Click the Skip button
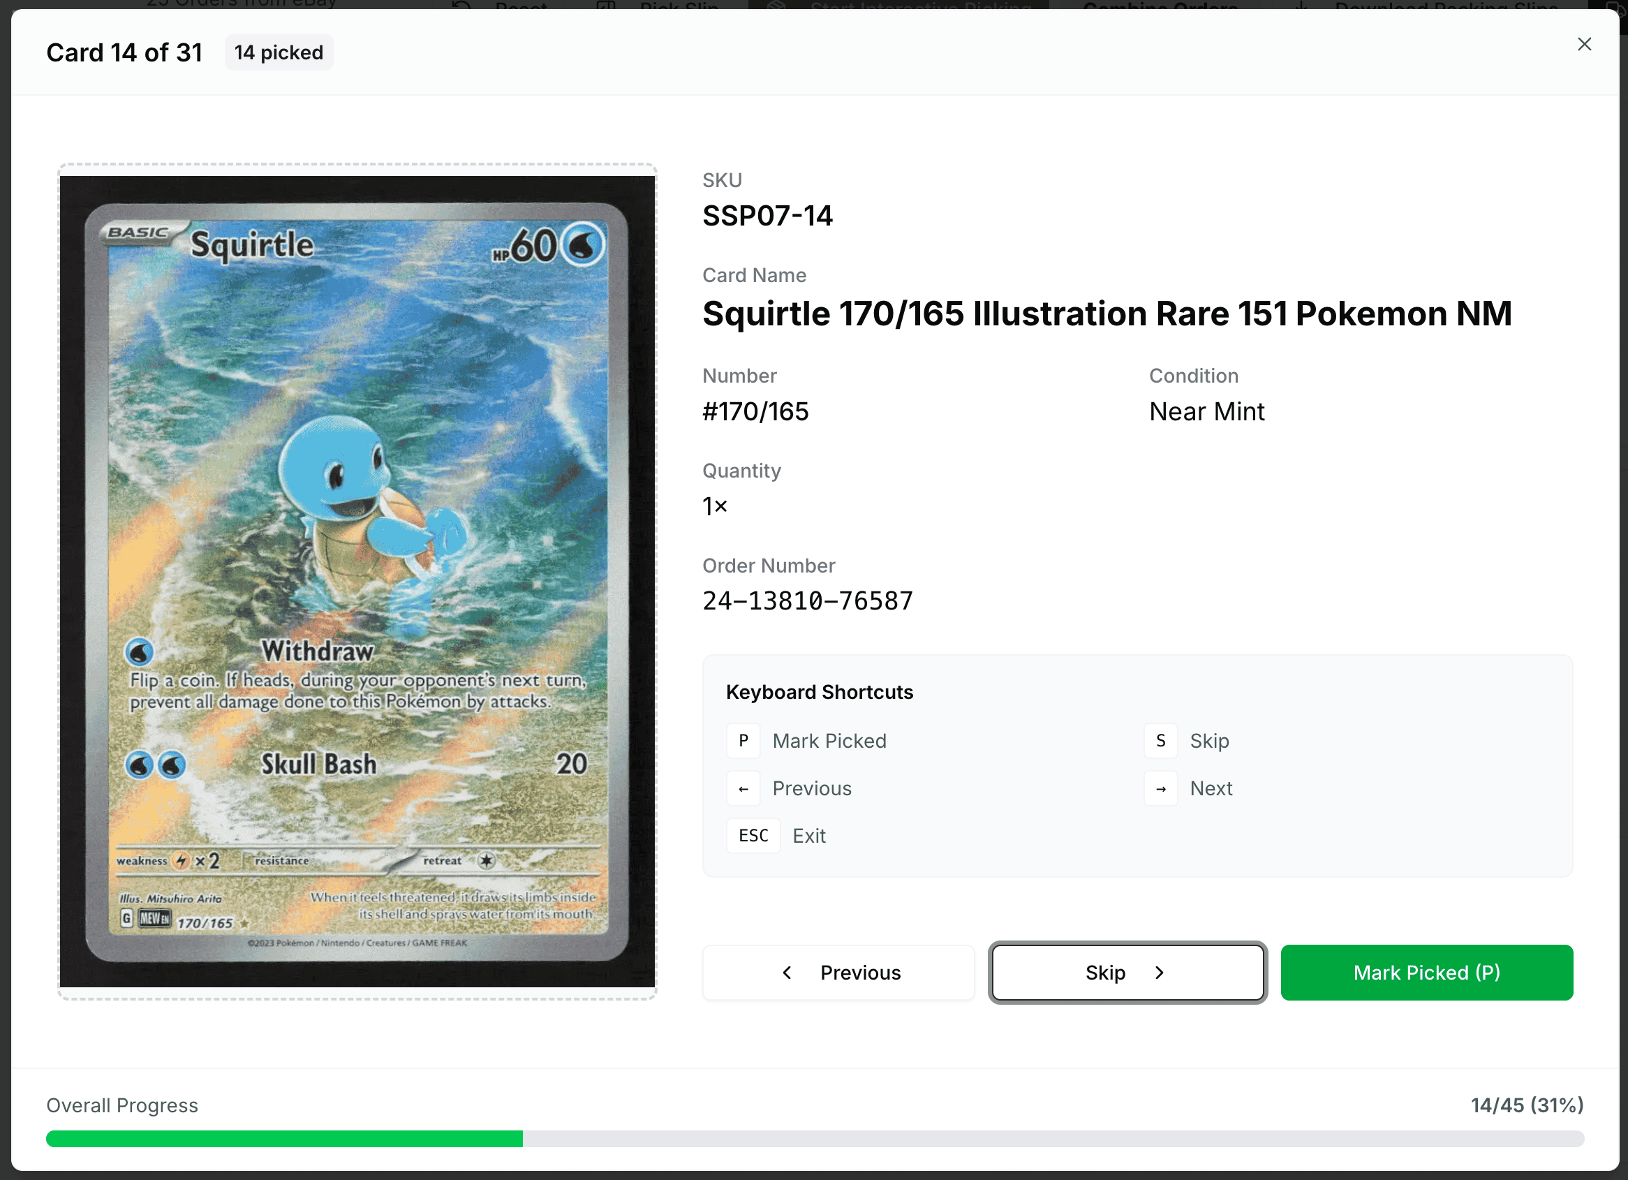This screenshot has height=1180, width=1628. pyautogui.click(x=1127, y=973)
